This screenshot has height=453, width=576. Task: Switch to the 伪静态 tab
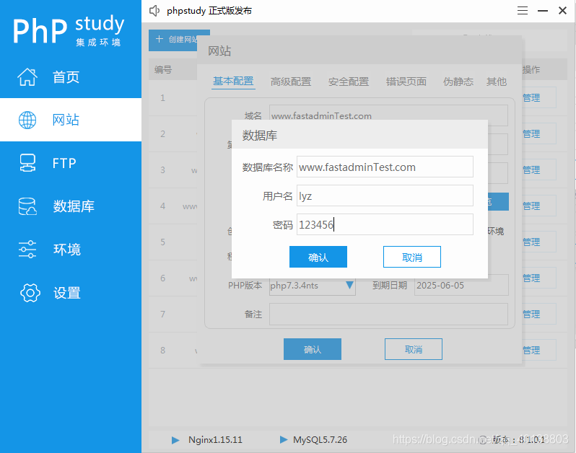coord(458,82)
